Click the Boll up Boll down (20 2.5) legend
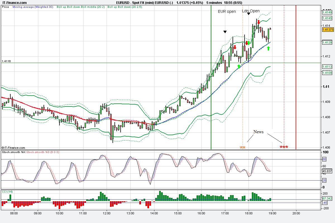 coord(125,7)
